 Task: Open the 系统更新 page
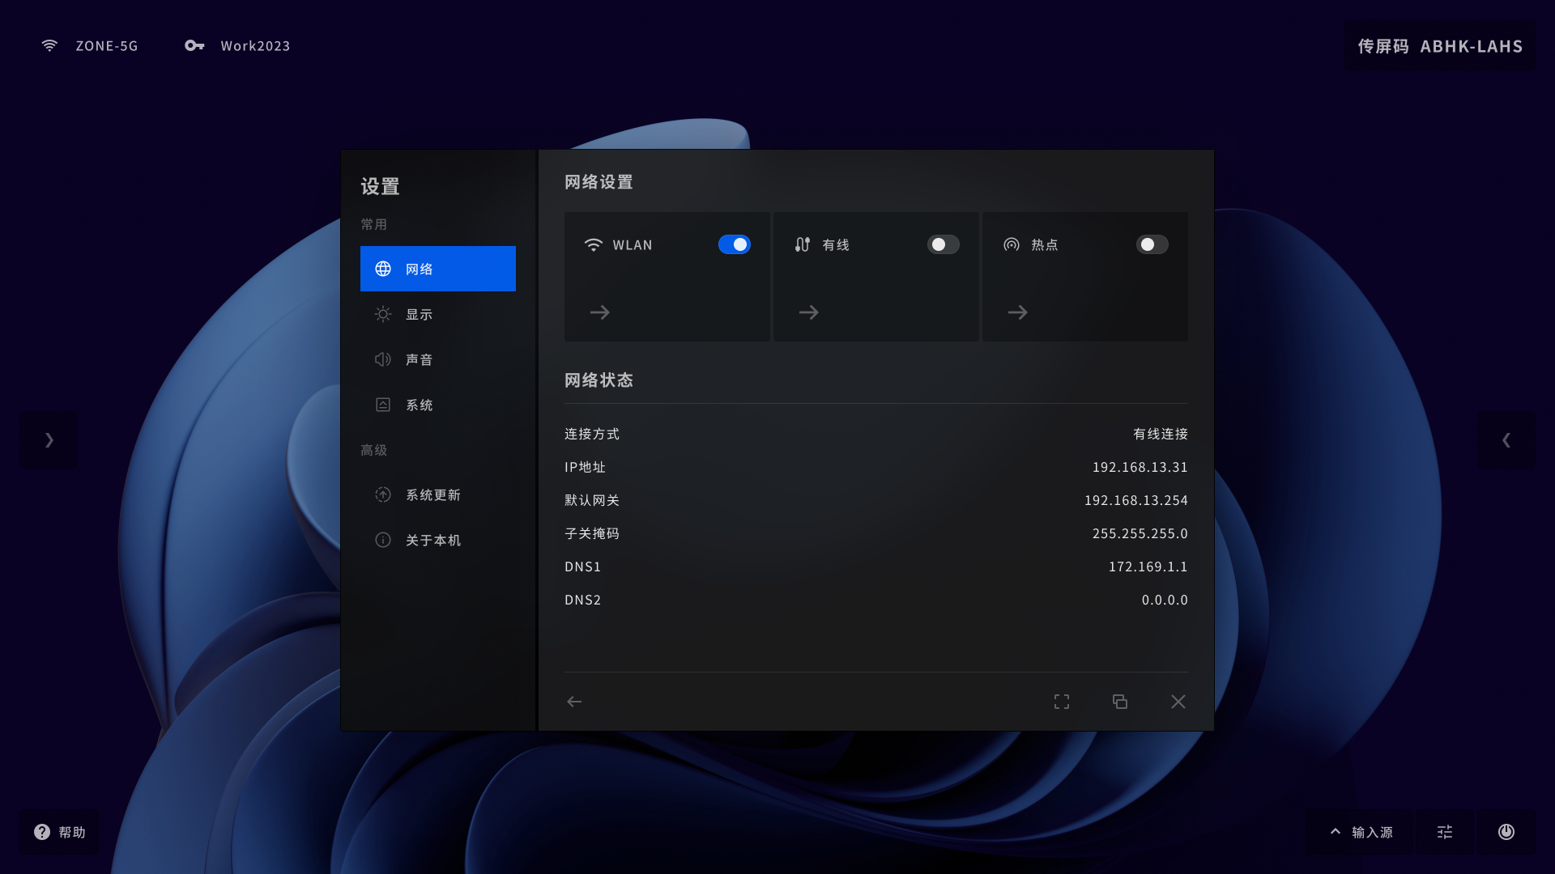click(x=437, y=494)
